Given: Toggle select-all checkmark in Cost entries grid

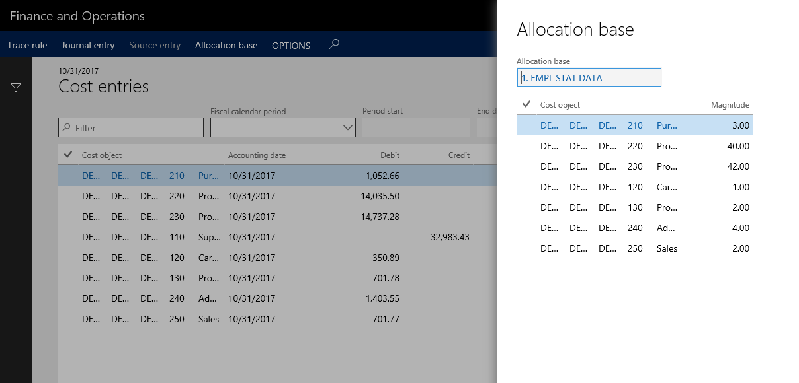Looking at the screenshot, I should click(x=67, y=155).
